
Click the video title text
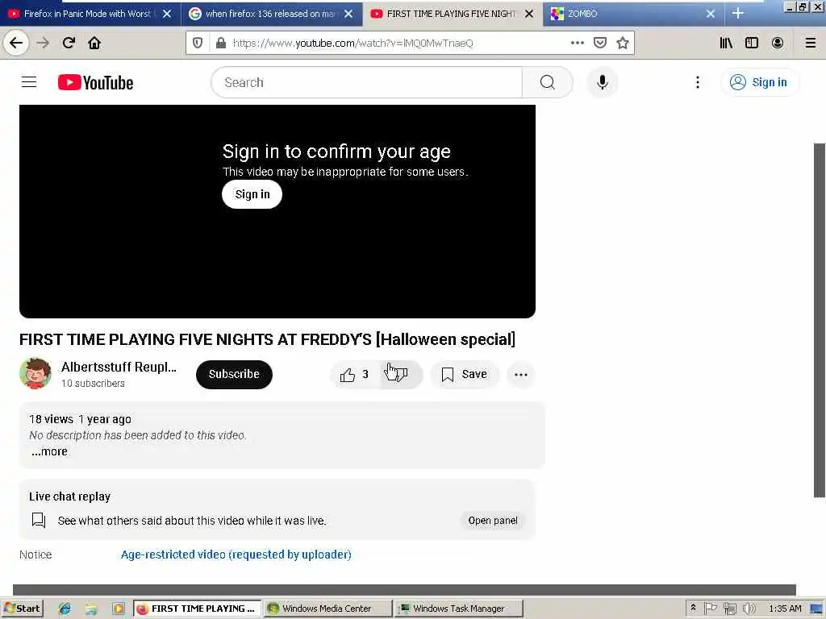[x=267, y=339]
